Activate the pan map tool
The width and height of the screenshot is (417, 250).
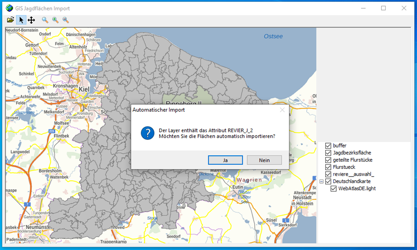pos(31,20)
